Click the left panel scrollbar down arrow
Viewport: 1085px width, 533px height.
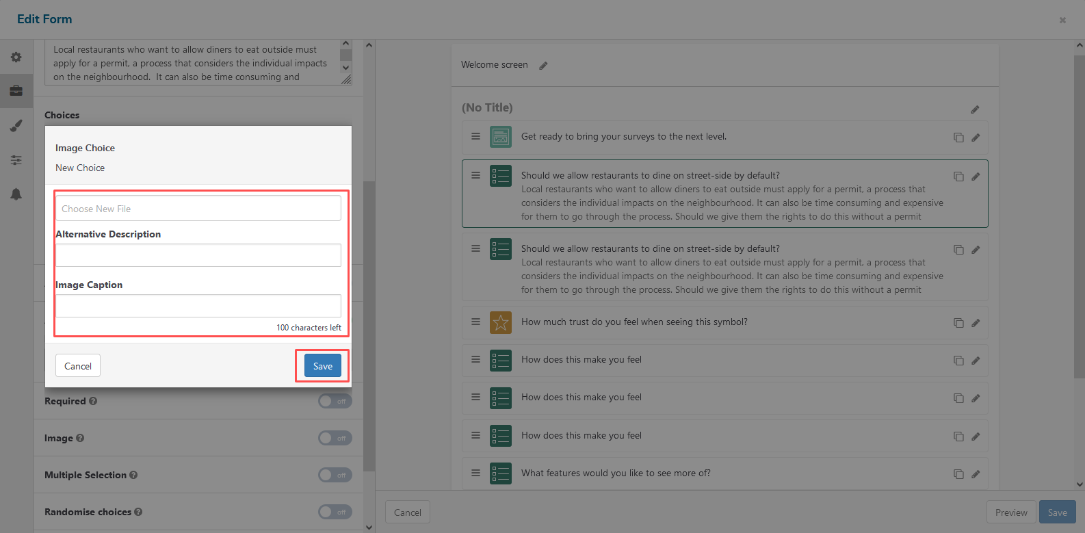[x=369, y=528]
